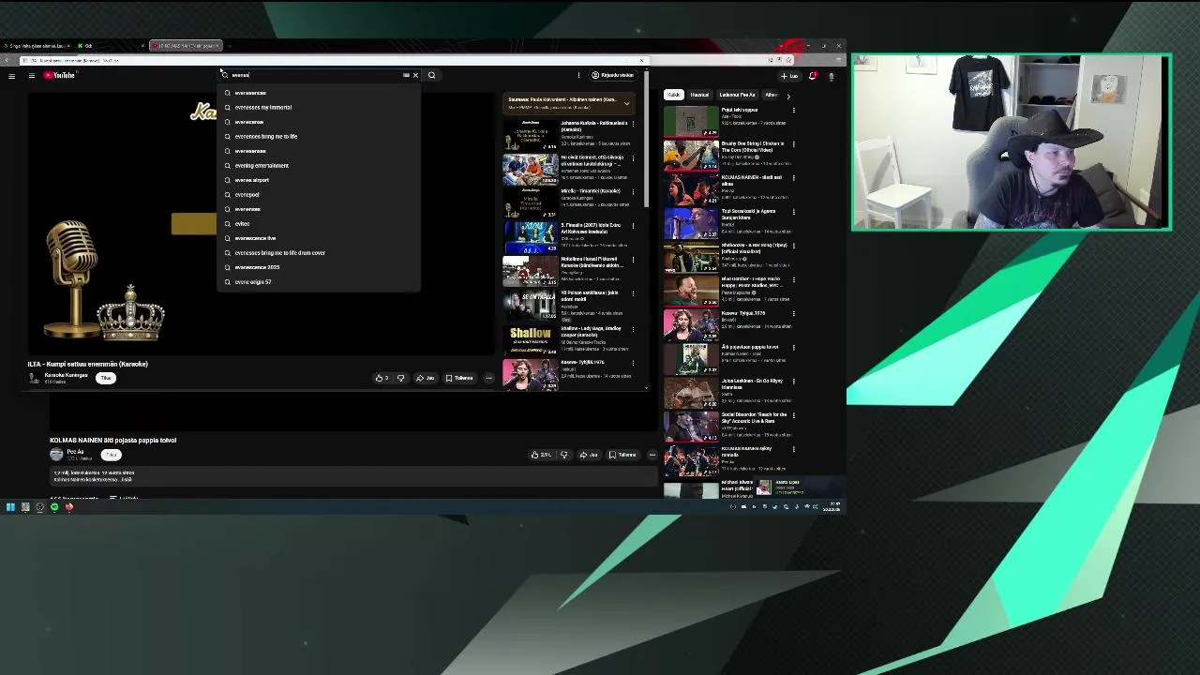This screenshot has width=1200, height=675.
Task: Share the KOLMAS NAINEN video with Jaa
Action: point(589,455)
